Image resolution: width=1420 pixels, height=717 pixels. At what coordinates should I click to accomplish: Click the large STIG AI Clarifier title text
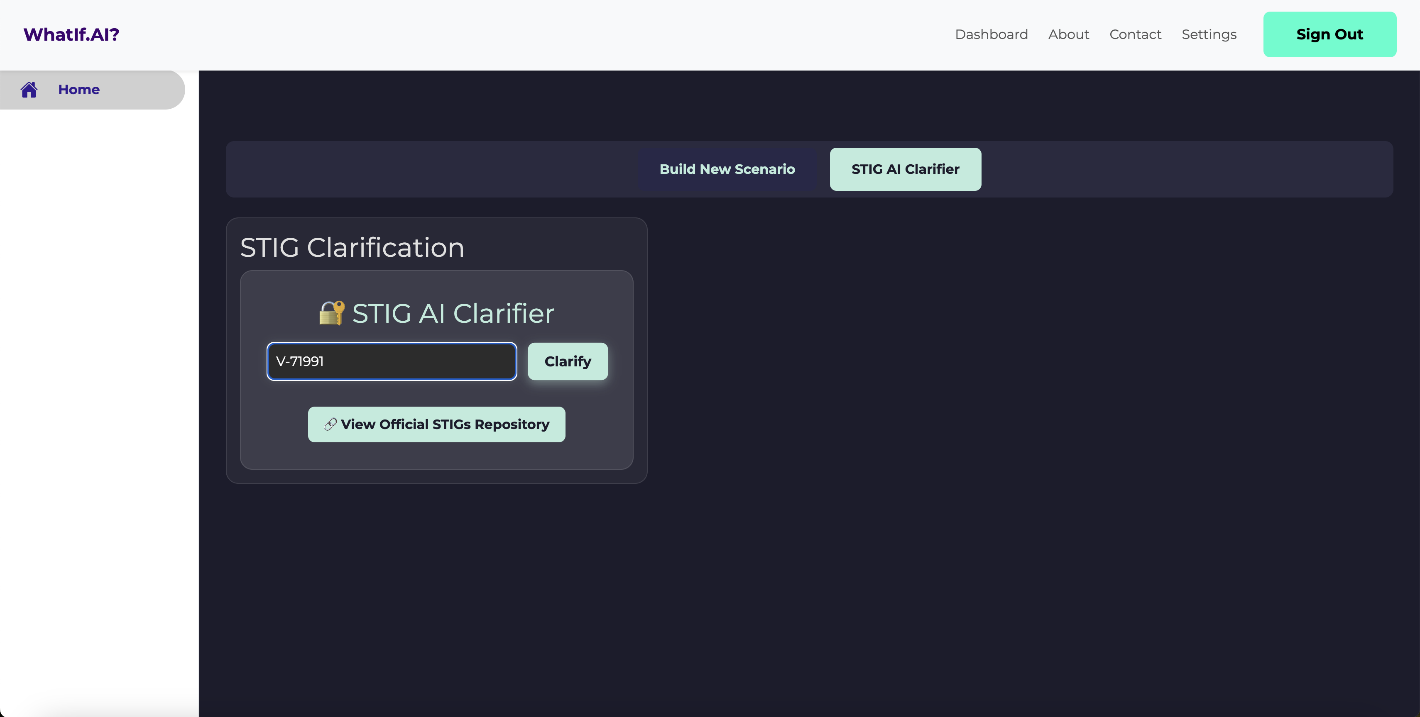[x=453, y=313]
